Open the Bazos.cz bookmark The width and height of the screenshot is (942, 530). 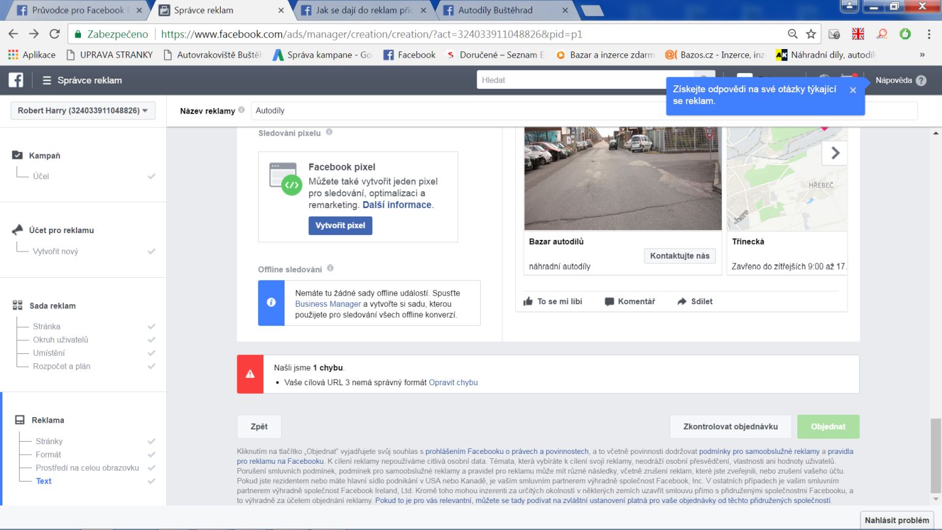715,55
